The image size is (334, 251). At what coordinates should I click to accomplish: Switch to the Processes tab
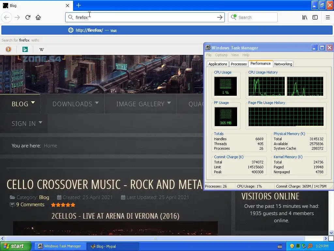pyautogui.click(x=238, y=64)
